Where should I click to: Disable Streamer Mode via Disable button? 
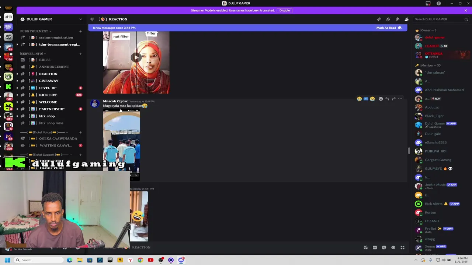[x=285, y=10]
